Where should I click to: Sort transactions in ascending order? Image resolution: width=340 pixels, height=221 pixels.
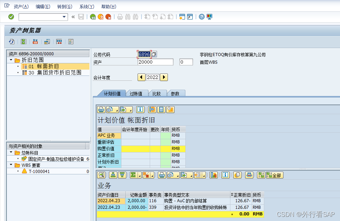coord(113,175)
